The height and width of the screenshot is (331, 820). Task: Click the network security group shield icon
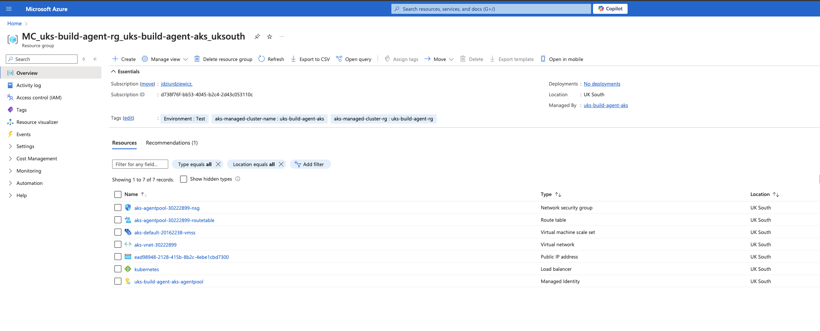pos(128,207)
